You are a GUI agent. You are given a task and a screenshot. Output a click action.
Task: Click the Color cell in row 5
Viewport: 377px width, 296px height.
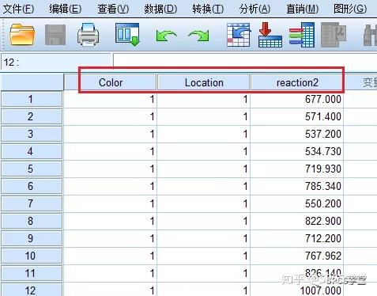click(111, 169)
